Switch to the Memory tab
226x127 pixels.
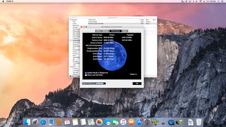click(x=105, y=31)
